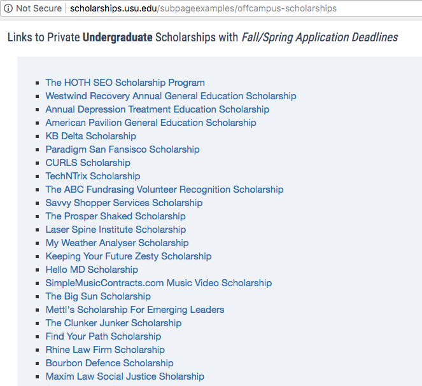This screenshot has height=386, width=422.
Task: Click Keeping Your Future Zesty Scholarship
Action: (x=129, y=256)
